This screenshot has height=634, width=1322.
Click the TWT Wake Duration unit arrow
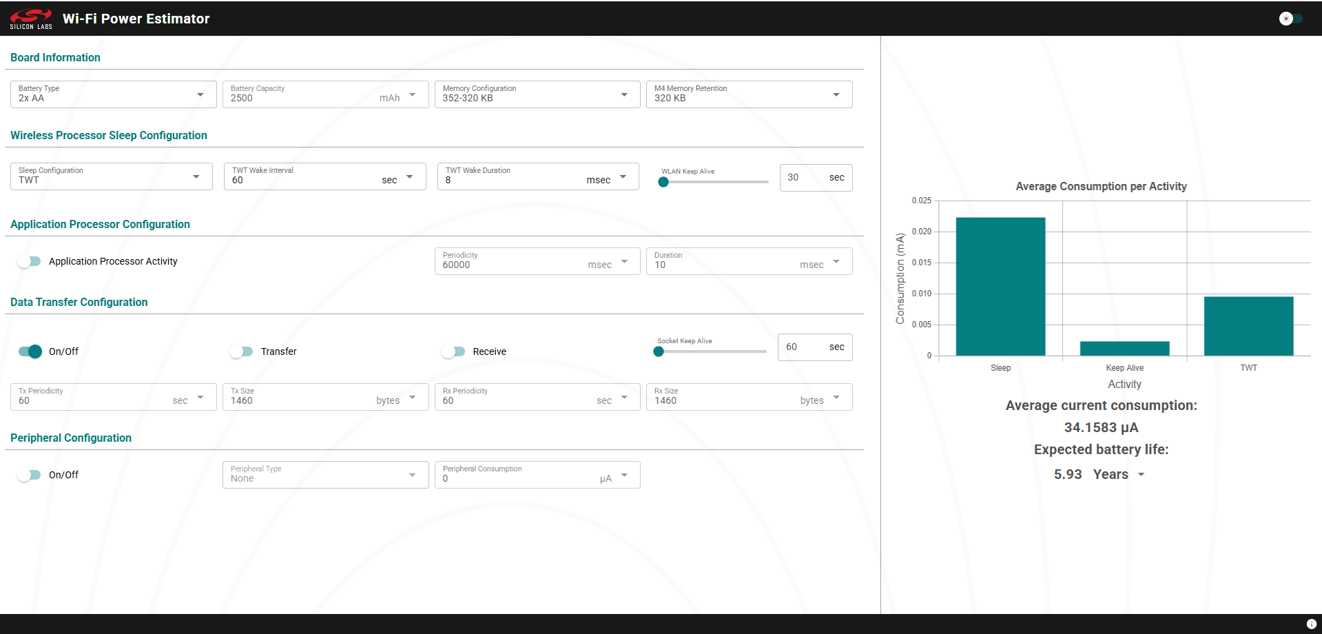click(623, 177)
